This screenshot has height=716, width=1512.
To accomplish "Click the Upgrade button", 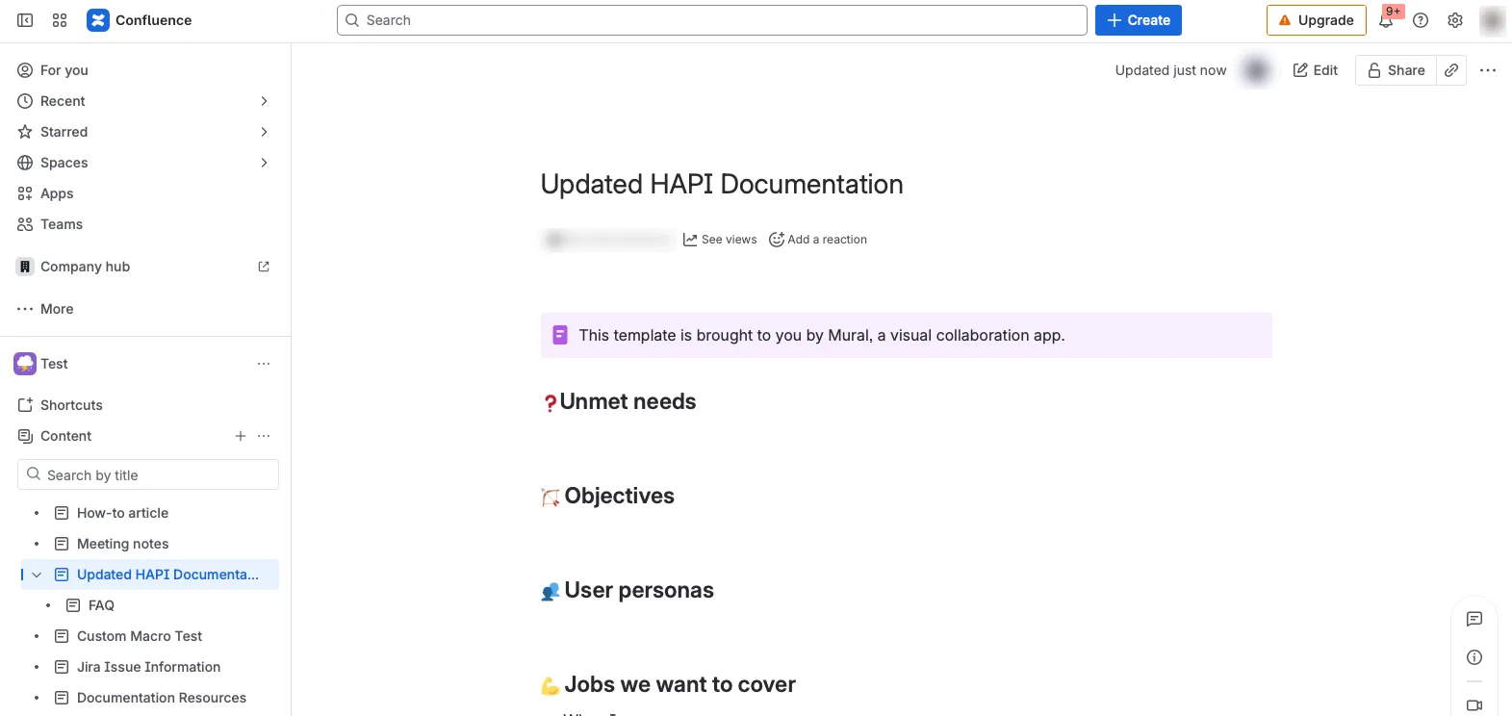I will point(1317,20).
